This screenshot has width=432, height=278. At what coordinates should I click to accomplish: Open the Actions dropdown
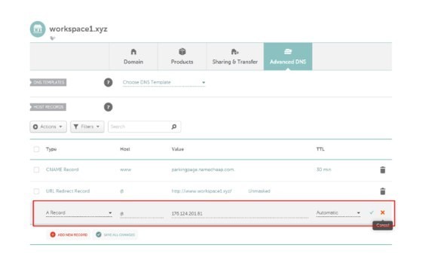tap(48, 127)
